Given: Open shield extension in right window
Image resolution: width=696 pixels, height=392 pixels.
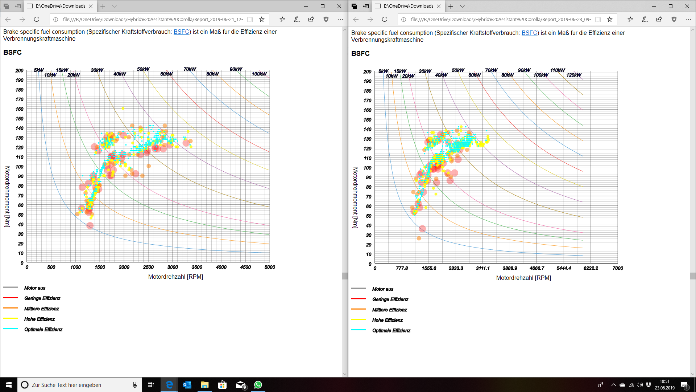Looking at the screenshot, I should [674, 19].
